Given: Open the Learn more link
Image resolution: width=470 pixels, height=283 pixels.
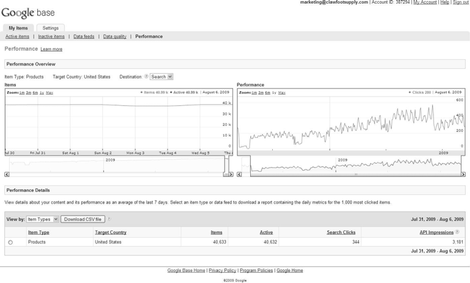Looking at the screenshot, I should point(51,50).
